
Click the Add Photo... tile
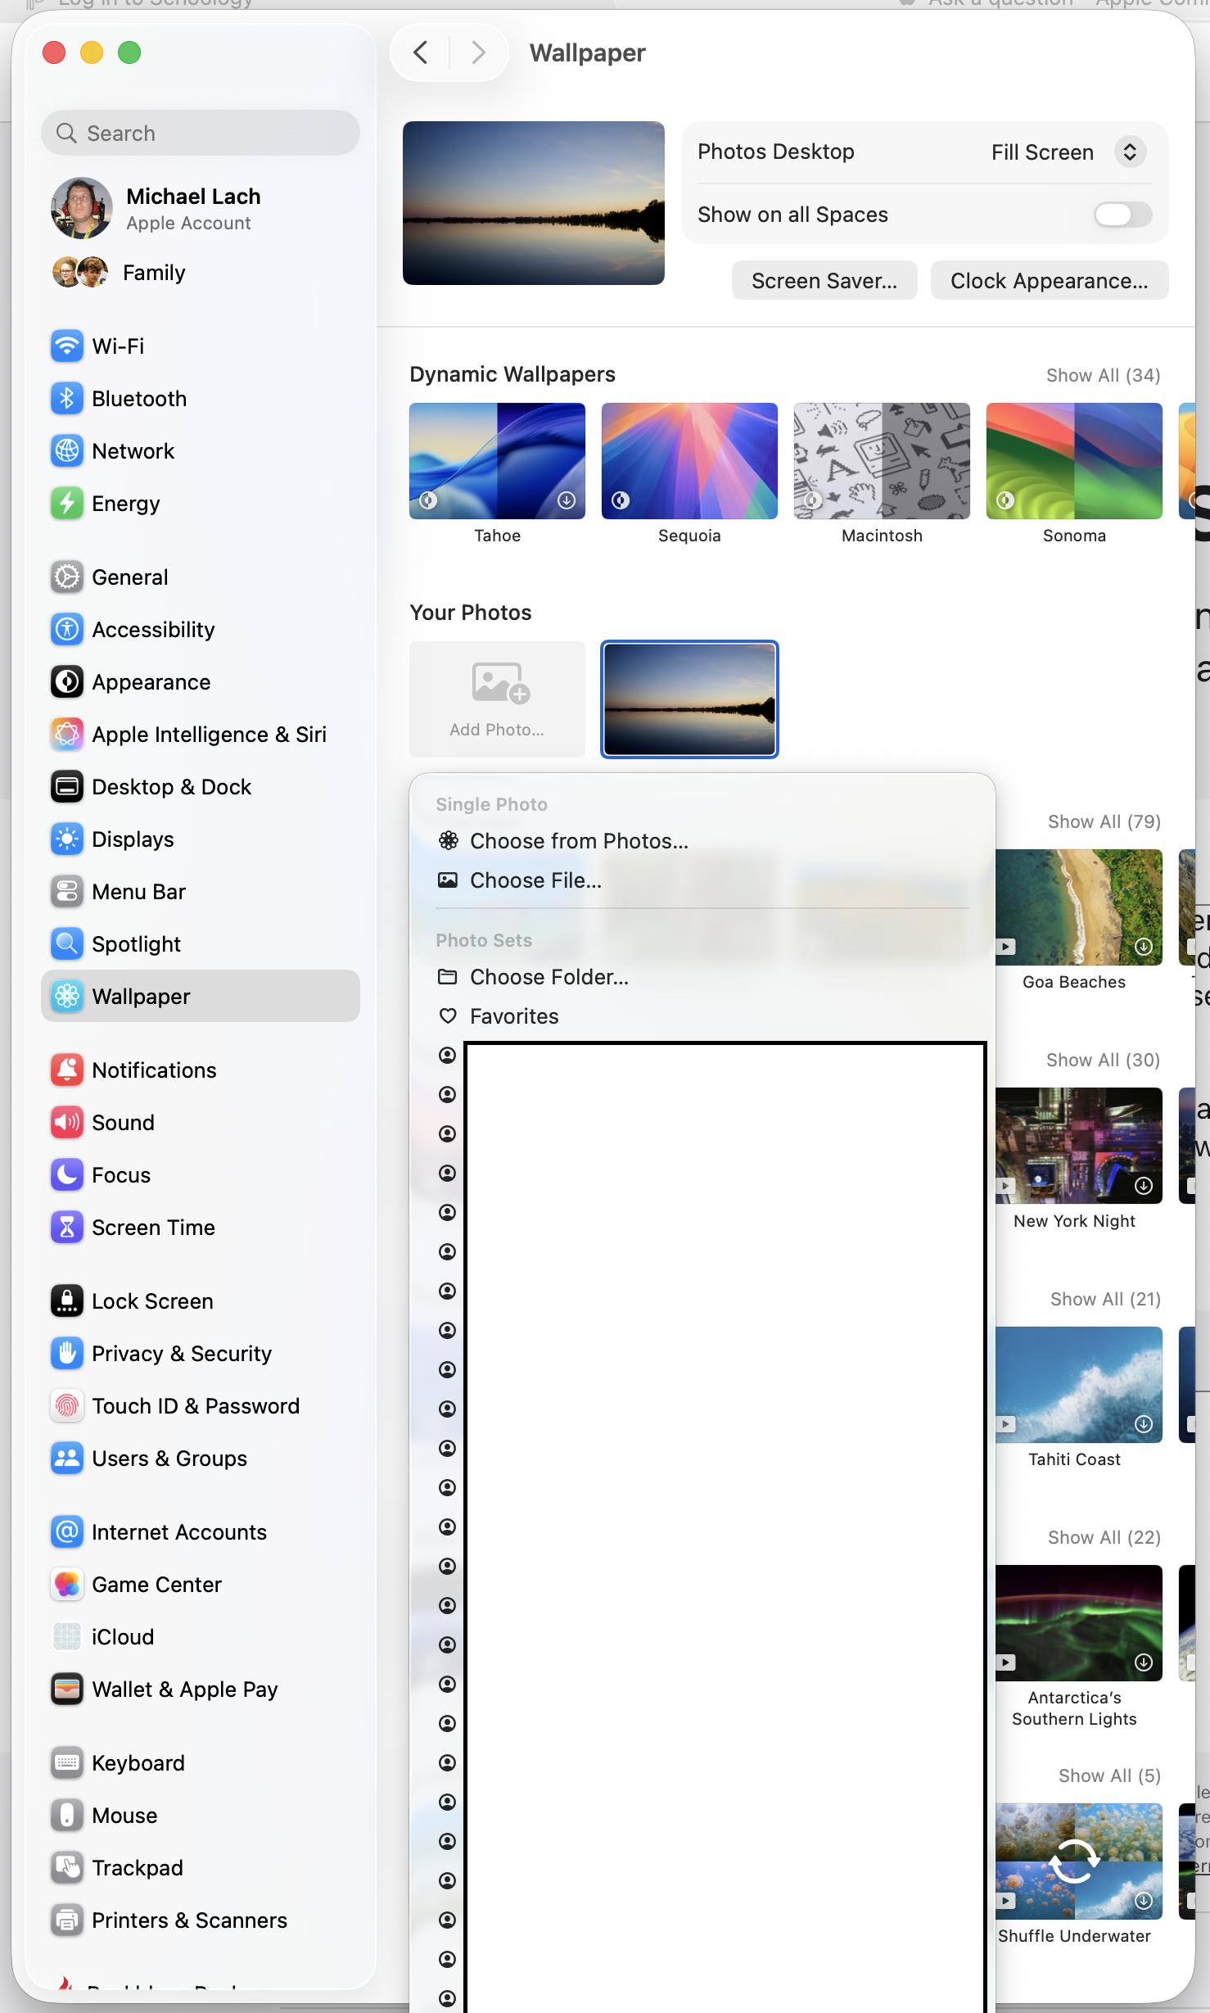(x=497, y=699)
